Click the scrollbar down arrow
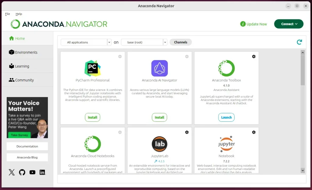 click(303, 170)
